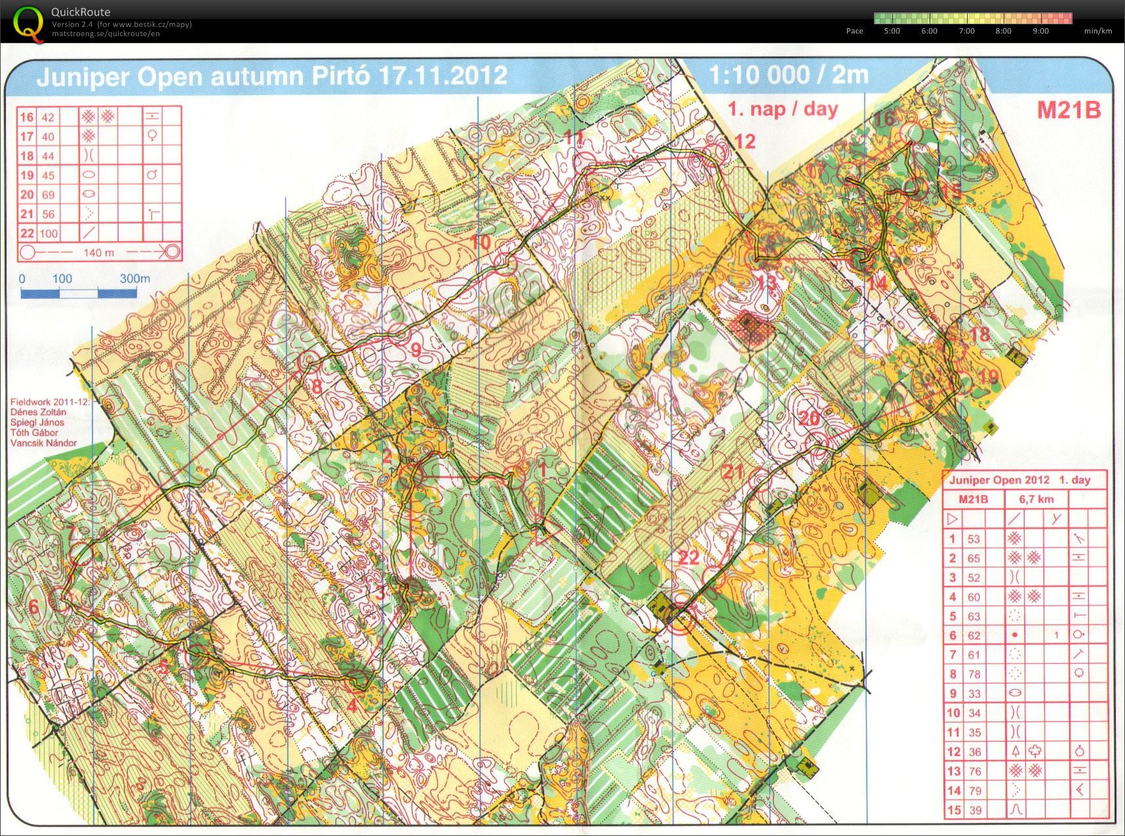Click code 78 in control 8 row
The image size is (1125, 836).
(974, 674)
